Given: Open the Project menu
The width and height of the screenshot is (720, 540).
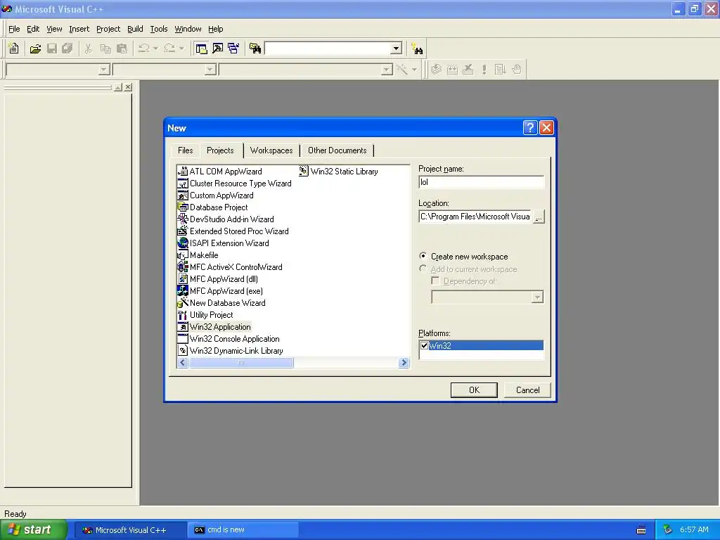Looking at the screenshot, I should coord(108,29).
